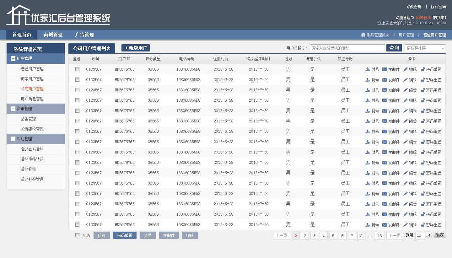Click the bulk 编辑 button below the table

click(190, 235)
